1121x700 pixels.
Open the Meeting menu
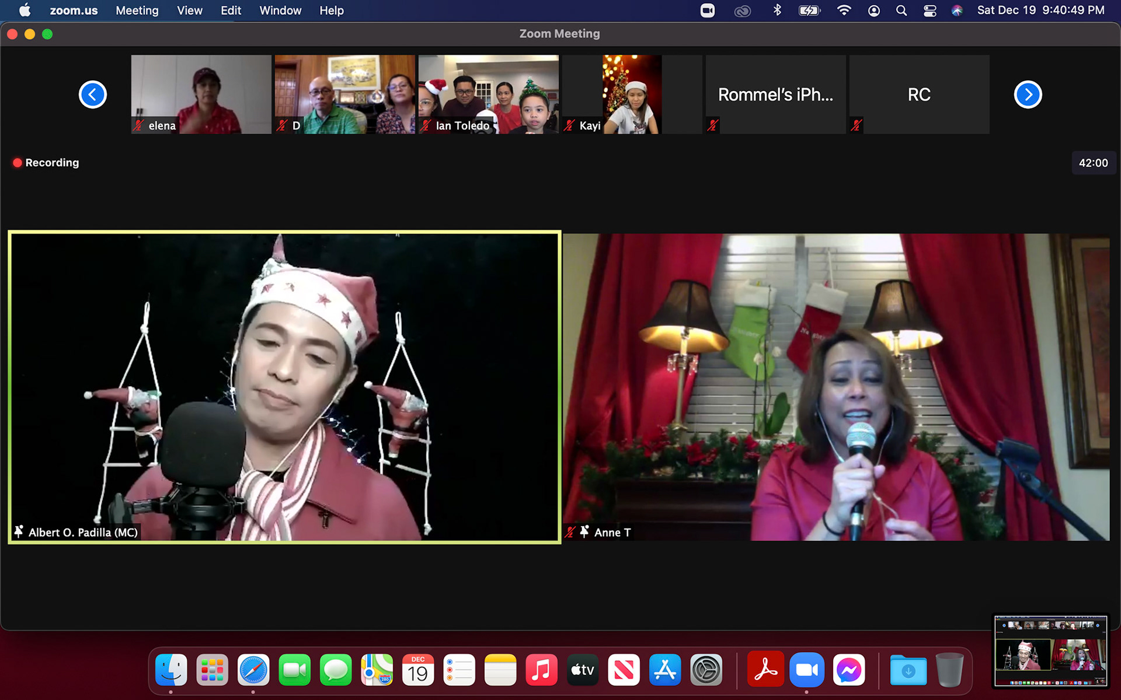(137, 10)
